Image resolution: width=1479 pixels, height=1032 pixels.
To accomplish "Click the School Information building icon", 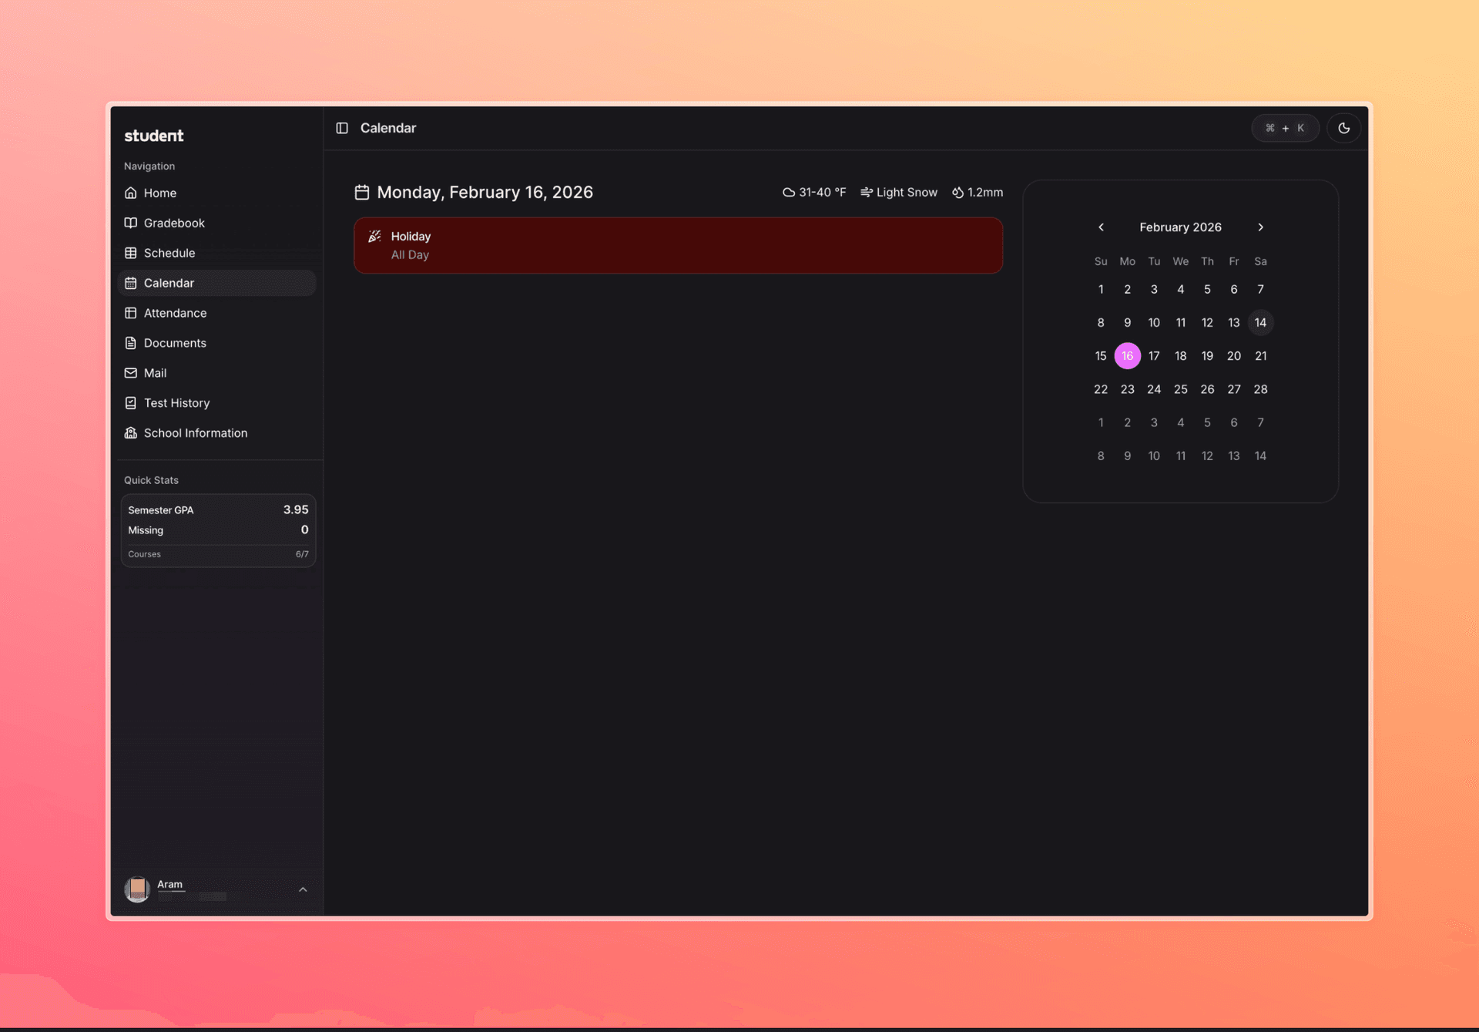I will (x=131, y=433).
